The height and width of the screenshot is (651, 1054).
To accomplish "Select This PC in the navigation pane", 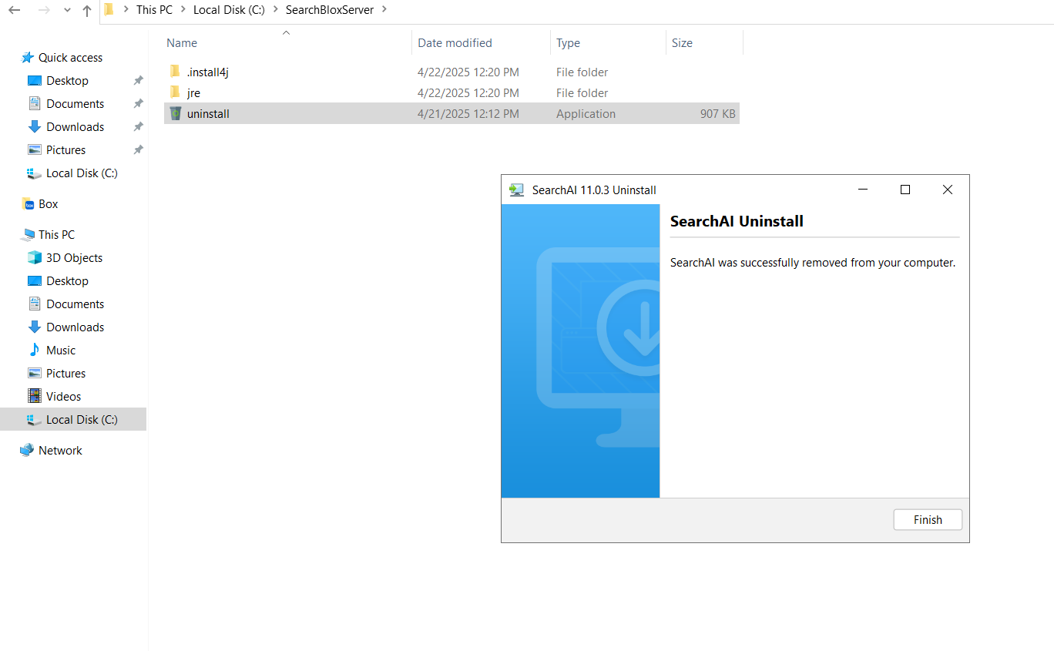I will pyautogui.click(x=56, y=235).
